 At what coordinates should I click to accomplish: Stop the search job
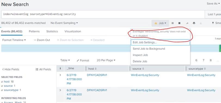[179, 23]
